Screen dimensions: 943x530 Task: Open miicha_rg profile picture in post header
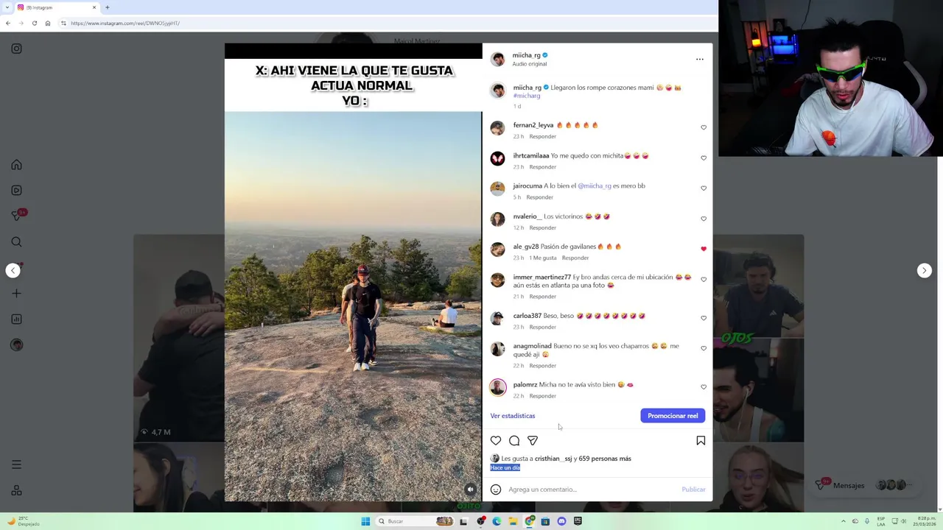pyautogui.click(x=498, y=59)
